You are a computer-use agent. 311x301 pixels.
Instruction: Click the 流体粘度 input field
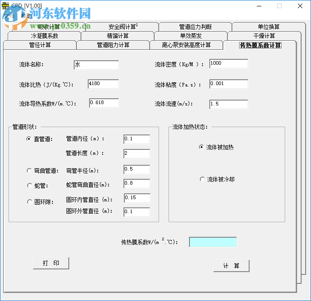coord(229,84)
